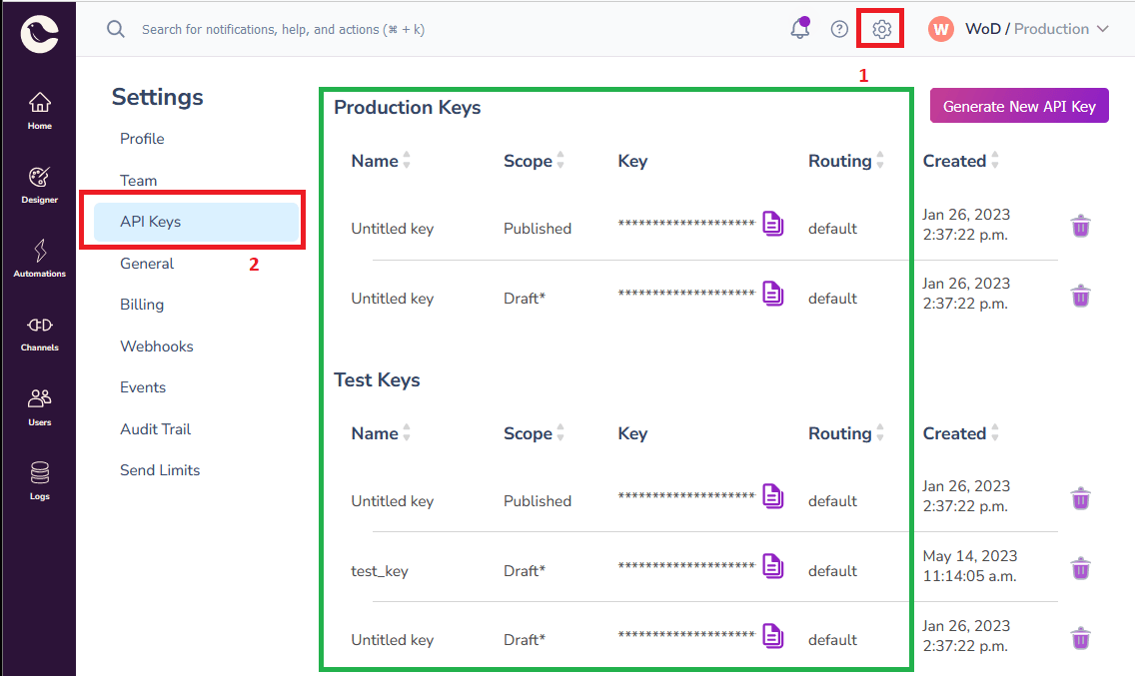This screenshot has height=676, width=1135.
Task: Open the Channels section
Action: point(39,330)
